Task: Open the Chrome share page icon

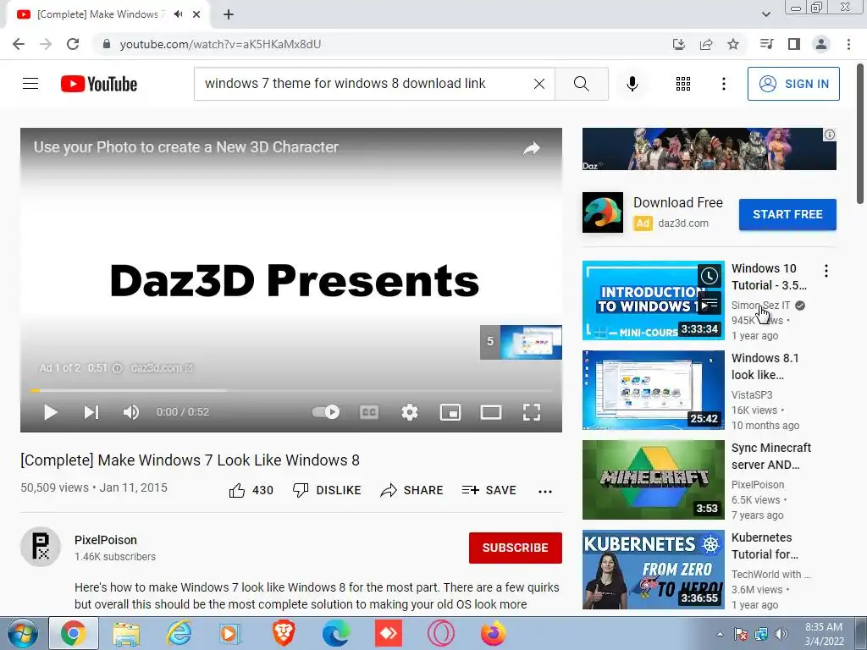Action: (706, 44)
